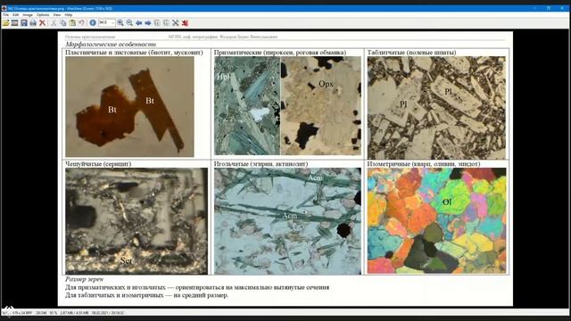571x321 pixels.
Task: Click the 'Призматические' caption text
Action: click(280, 53)
